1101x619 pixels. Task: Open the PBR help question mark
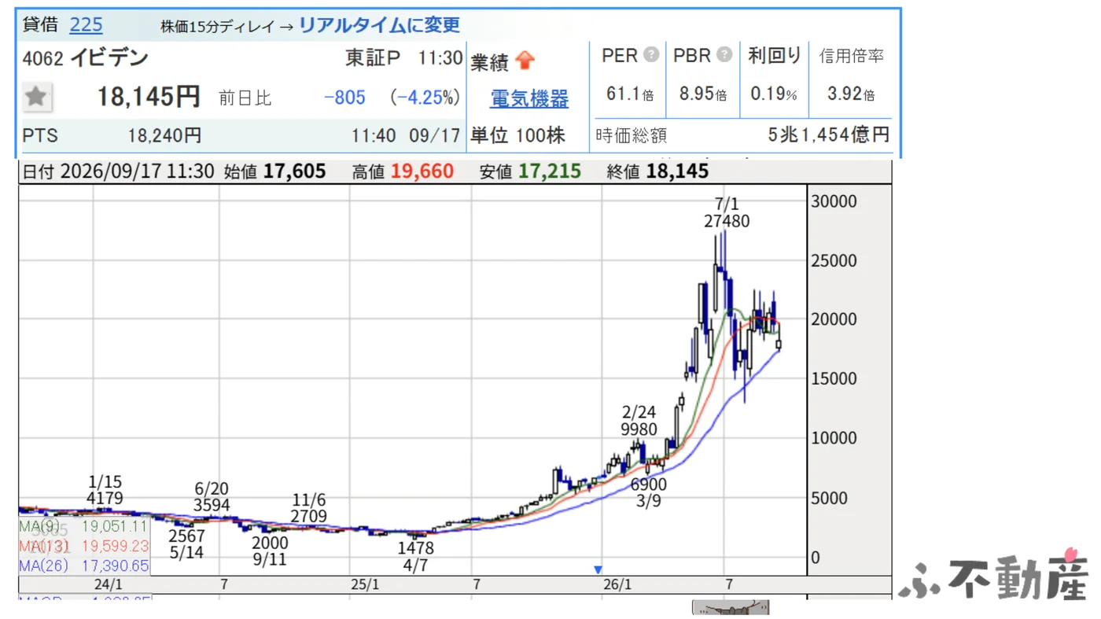click(724, 55)
